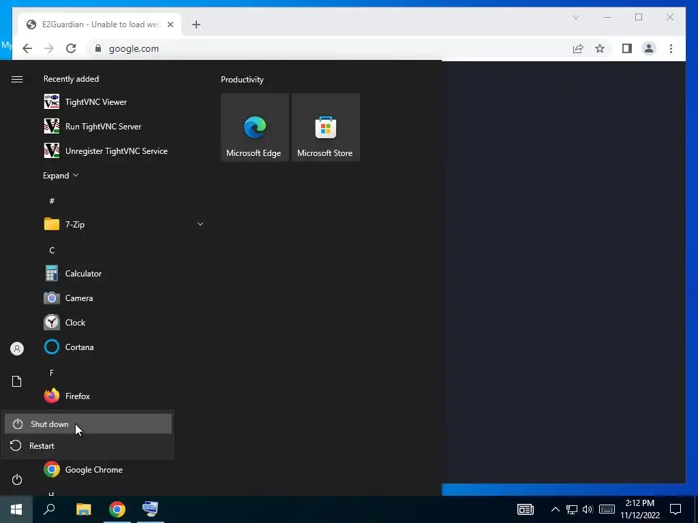View site information lock icon
The height and width of the screenshot is (523, 698).
click(98, 48)
